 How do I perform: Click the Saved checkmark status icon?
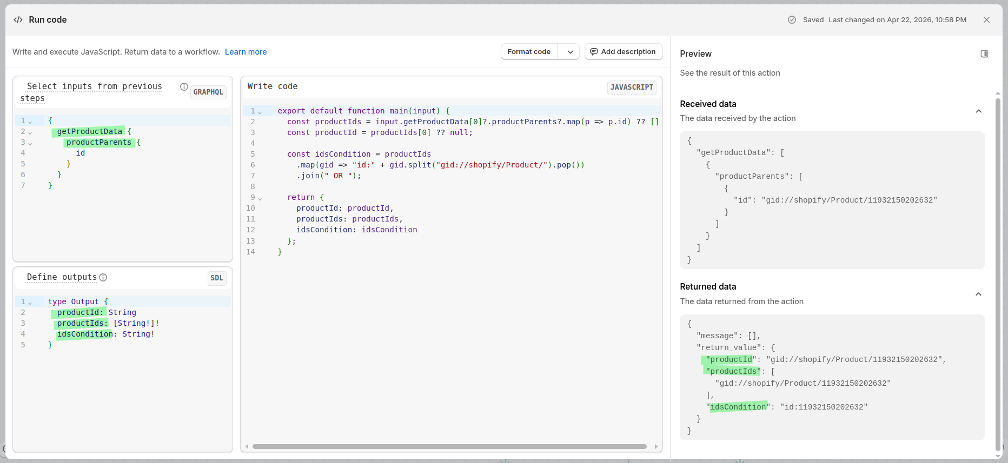(x=792, y=20)
